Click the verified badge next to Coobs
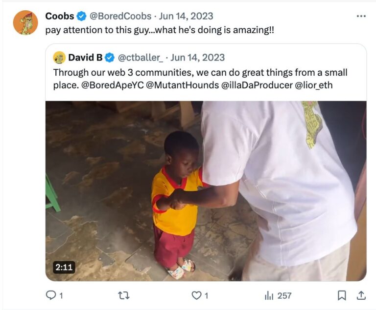The width and height of the screenshot is (376, 310). click(82, 16)
